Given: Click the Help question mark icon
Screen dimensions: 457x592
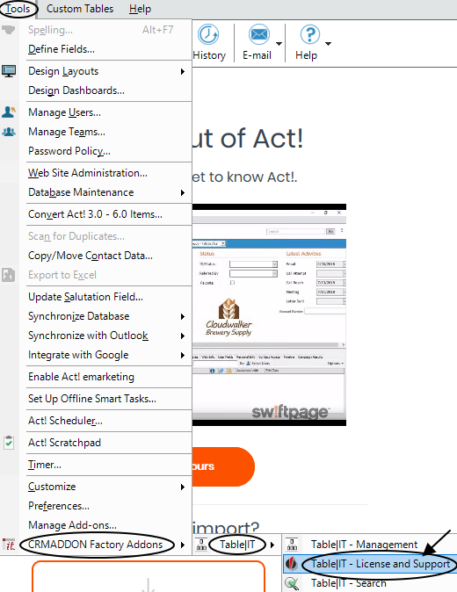Looking at the screenshot, I should [x=309, y=35].
